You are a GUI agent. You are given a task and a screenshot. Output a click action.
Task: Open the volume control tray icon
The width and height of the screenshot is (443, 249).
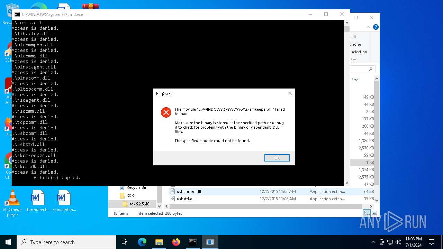(x=398, y=242)
